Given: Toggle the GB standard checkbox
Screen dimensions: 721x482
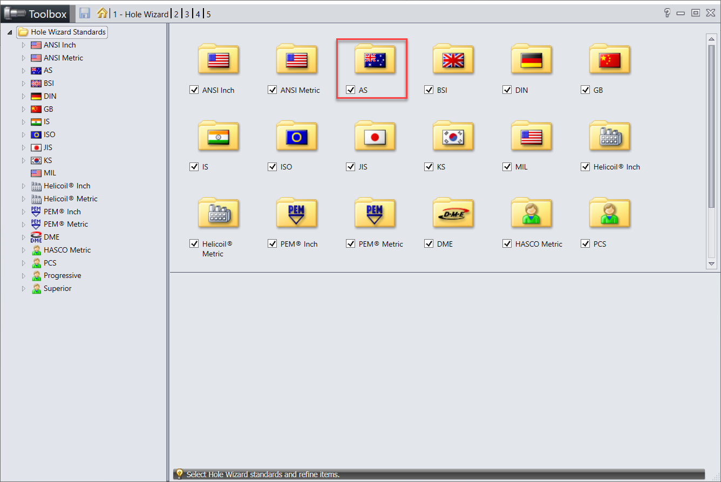Looking at the screenshot, I should coord(585,90).
